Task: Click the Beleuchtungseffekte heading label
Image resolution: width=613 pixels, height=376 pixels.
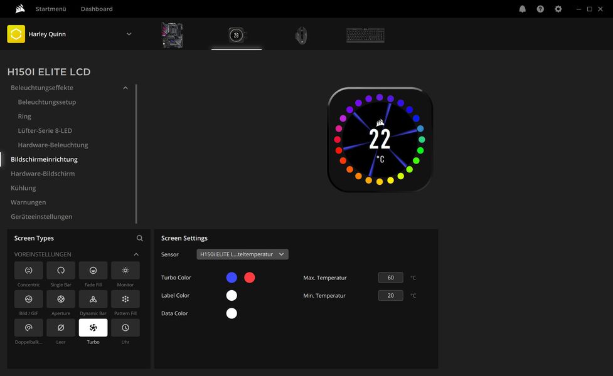Action: pyautogui.click(x=42, y=88)
